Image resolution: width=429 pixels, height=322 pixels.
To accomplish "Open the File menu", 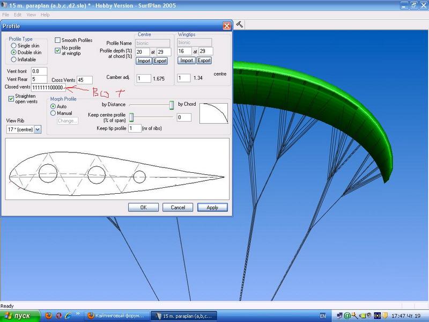I will (x=5, y=15).
